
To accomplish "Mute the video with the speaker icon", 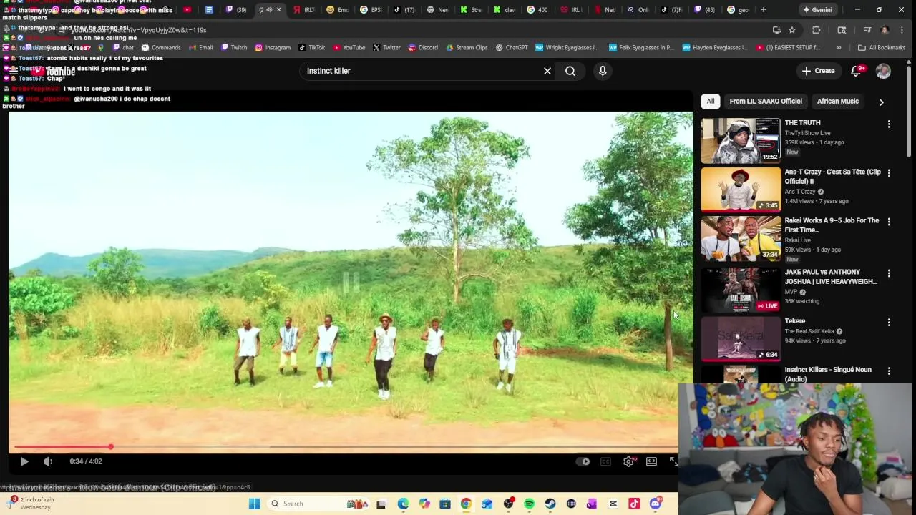I will pos(48,461).
